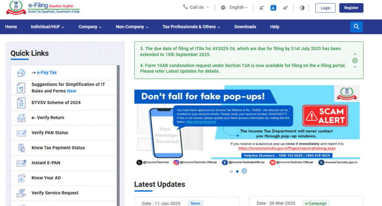Screen dimensions: 382x206
Task: Click the Form 10AB condonation notice text
Action: pyautogui.click(x=243, y=68)
